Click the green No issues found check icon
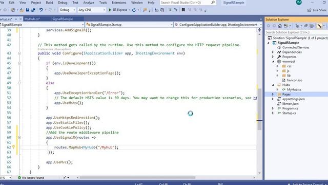328x185 pixels. 19,177
